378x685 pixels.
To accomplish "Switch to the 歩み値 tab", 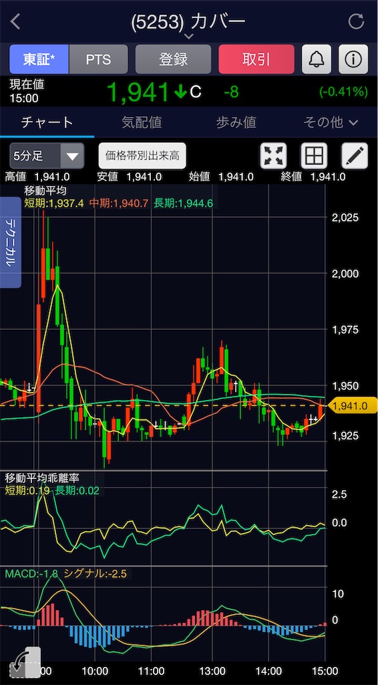I will 236,122.
